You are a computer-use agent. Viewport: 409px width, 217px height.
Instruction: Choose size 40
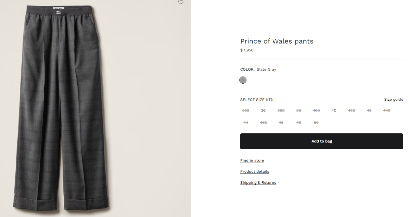pyautogui.click(x=334, y=111)
